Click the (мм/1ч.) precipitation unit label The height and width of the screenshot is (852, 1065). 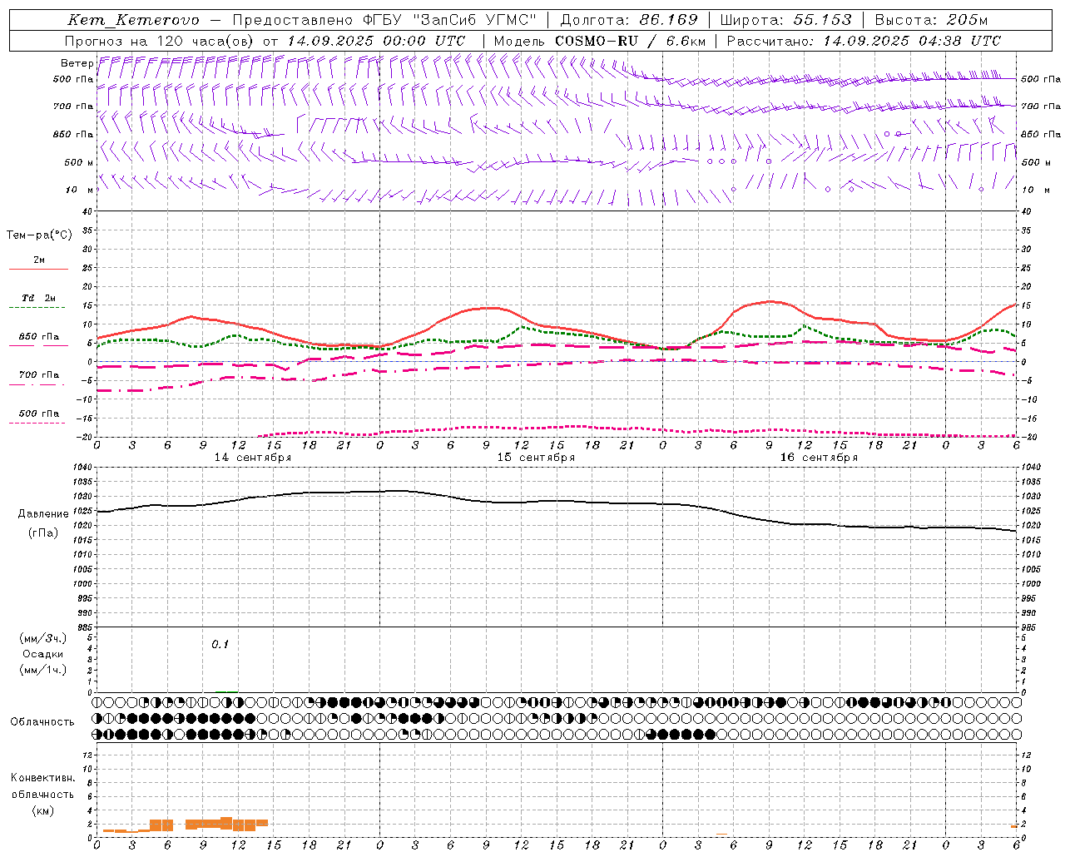43,670
